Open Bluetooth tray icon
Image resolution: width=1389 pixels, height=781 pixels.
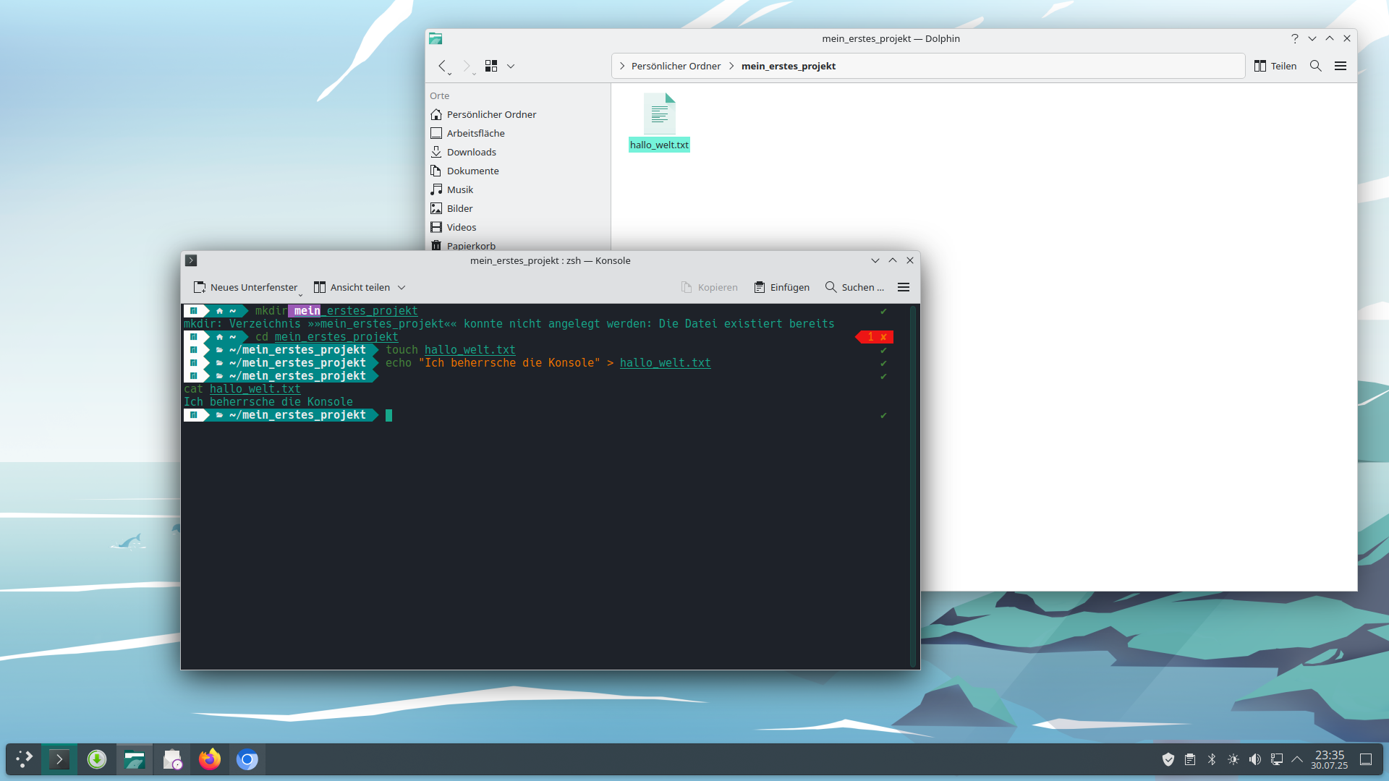(1212, 759)
